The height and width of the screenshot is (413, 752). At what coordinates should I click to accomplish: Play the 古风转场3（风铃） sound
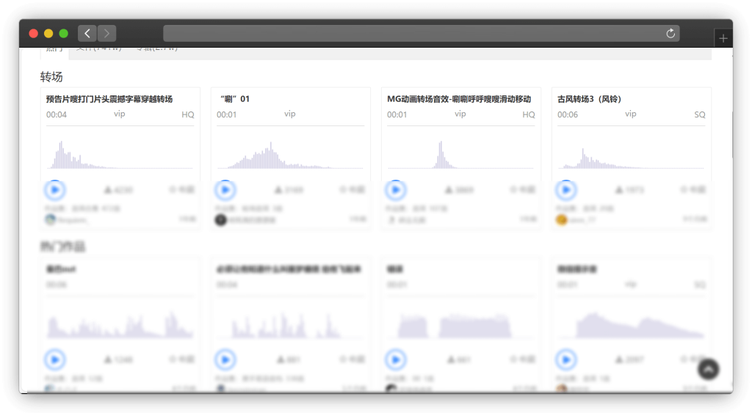pyautogui.click(x=566, y=190)
